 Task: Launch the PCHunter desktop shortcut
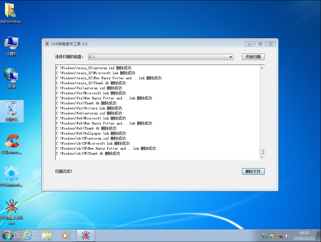tap(12, 176)
